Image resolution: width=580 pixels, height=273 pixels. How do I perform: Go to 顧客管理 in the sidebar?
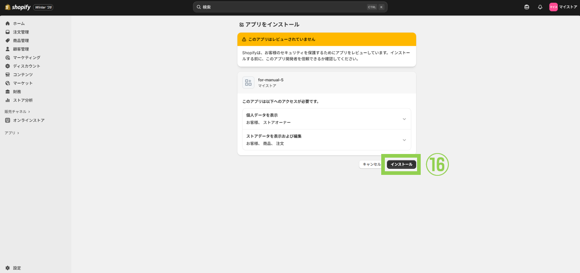(x=21, y=49)
